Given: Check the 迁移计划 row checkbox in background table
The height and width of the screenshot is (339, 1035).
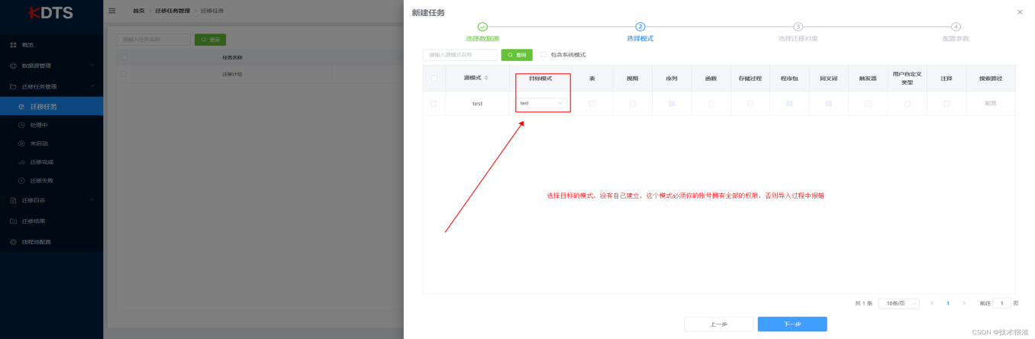Looking at the screenshot, I should click(124, 74).
